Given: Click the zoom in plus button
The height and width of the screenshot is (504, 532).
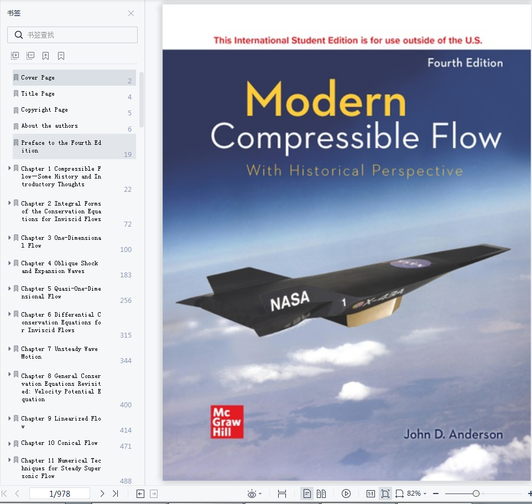Looking at the screenshot, I should click(x=529, y=494).
